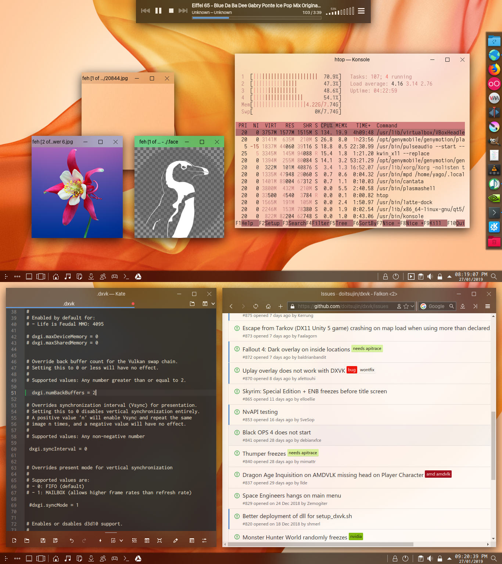Viewport: 502px width, 564px height.
Task: Undo the last edit in Kate
Action: (72, 540)
